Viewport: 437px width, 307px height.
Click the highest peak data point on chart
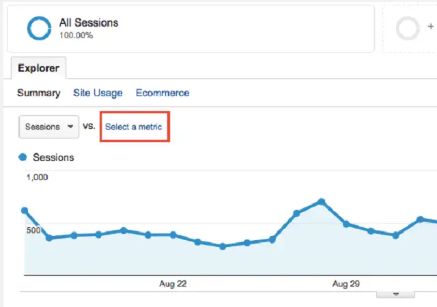coord(321,202)
